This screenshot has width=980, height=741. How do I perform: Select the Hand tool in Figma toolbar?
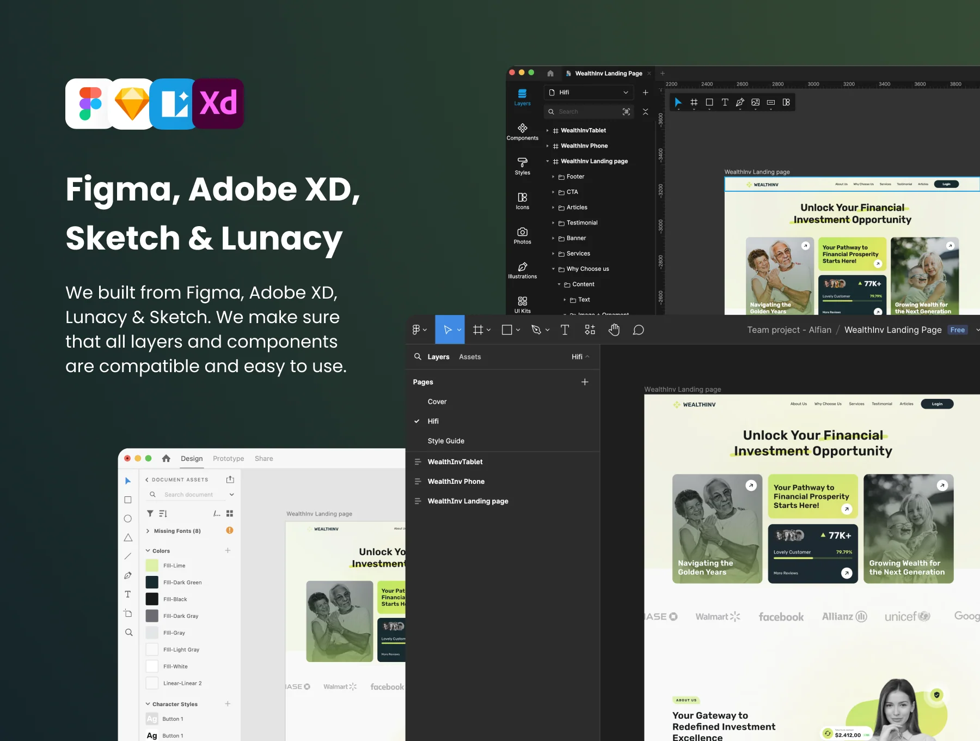(614, 330)
